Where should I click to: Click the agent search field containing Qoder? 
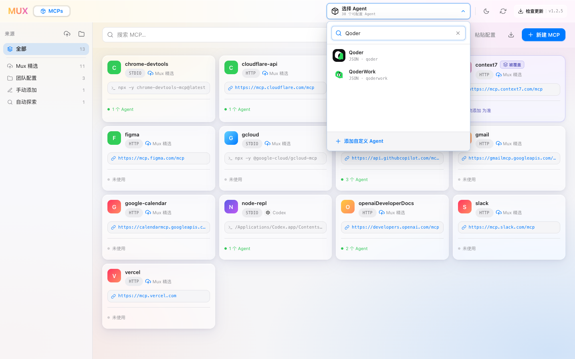click(399, 33)
